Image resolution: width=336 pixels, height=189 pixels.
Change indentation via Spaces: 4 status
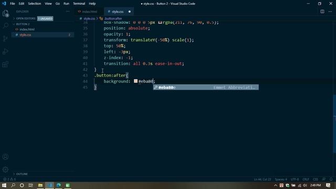coord(281,179)
